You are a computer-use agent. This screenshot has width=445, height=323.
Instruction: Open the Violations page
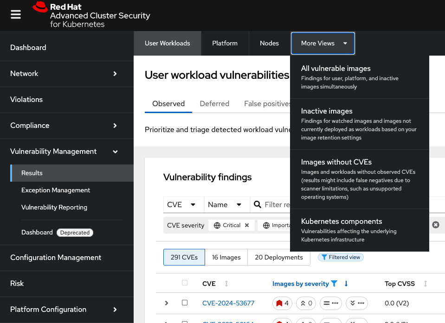point(67,100)
